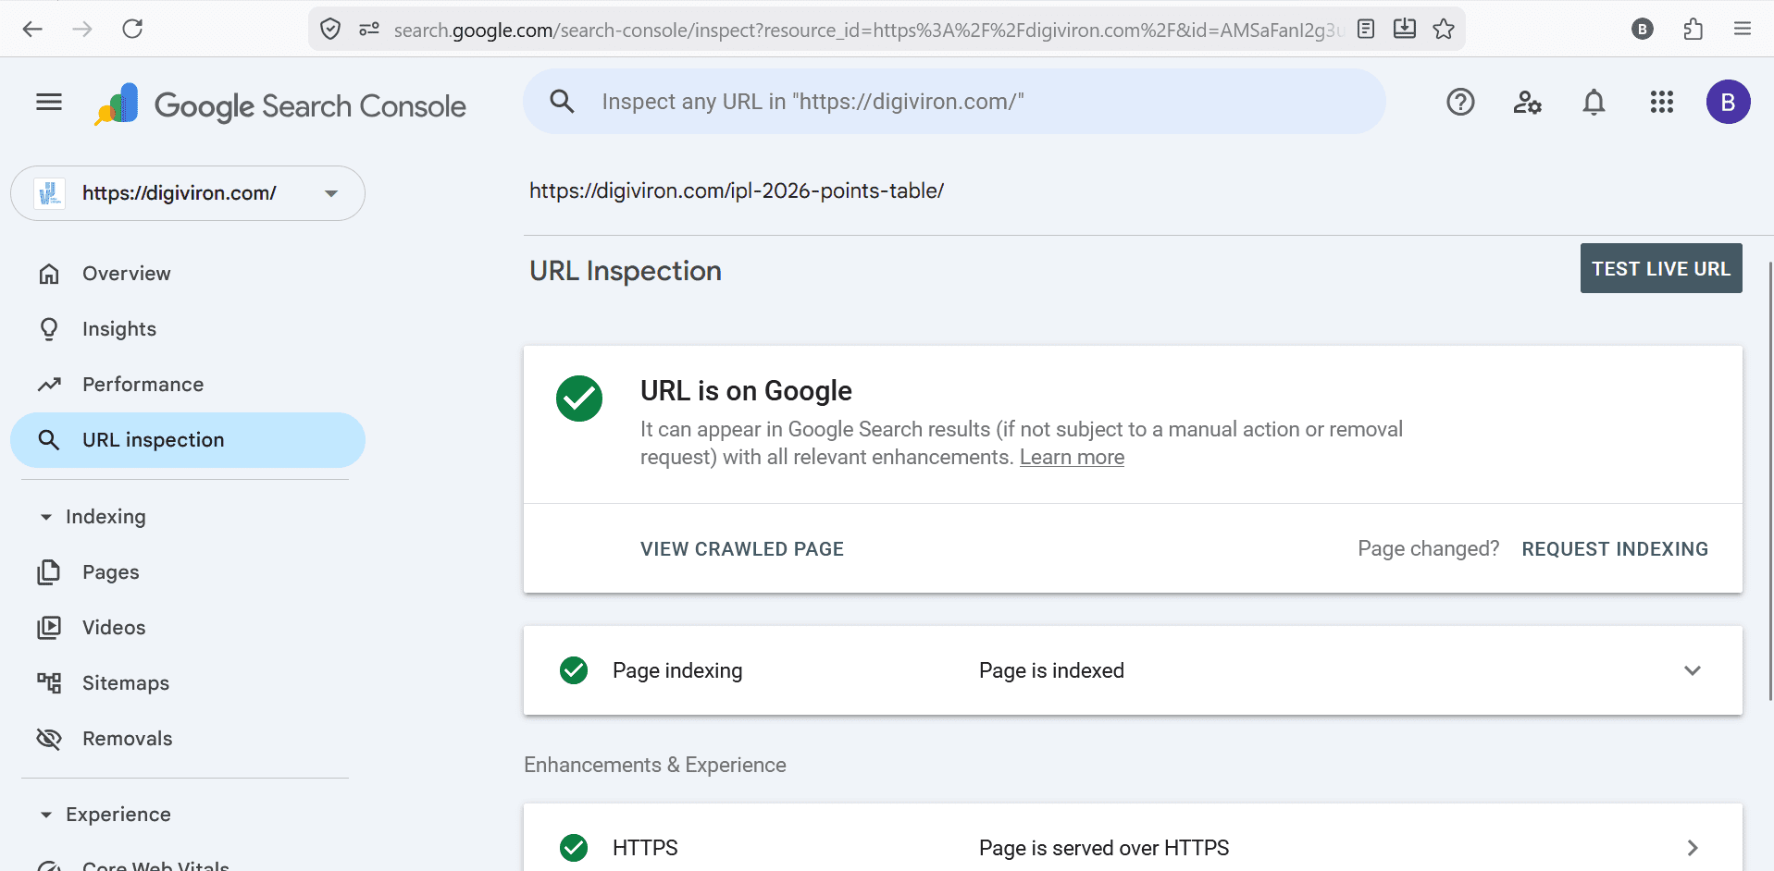Open browser account icon labeled B
The image size is (1774, 871).
(1643, 30)
